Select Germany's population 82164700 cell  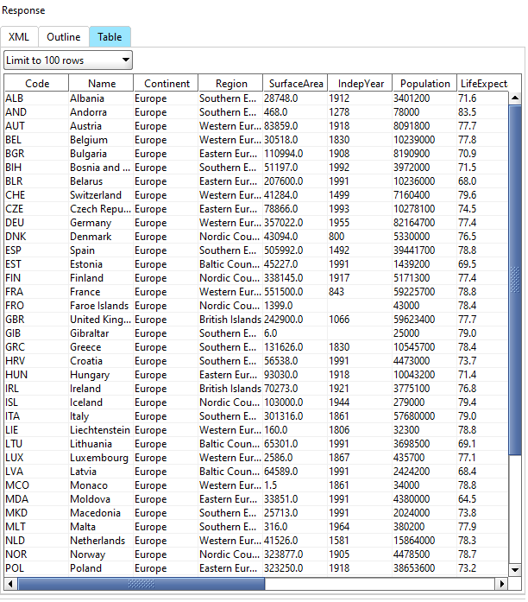coord(424,223)
